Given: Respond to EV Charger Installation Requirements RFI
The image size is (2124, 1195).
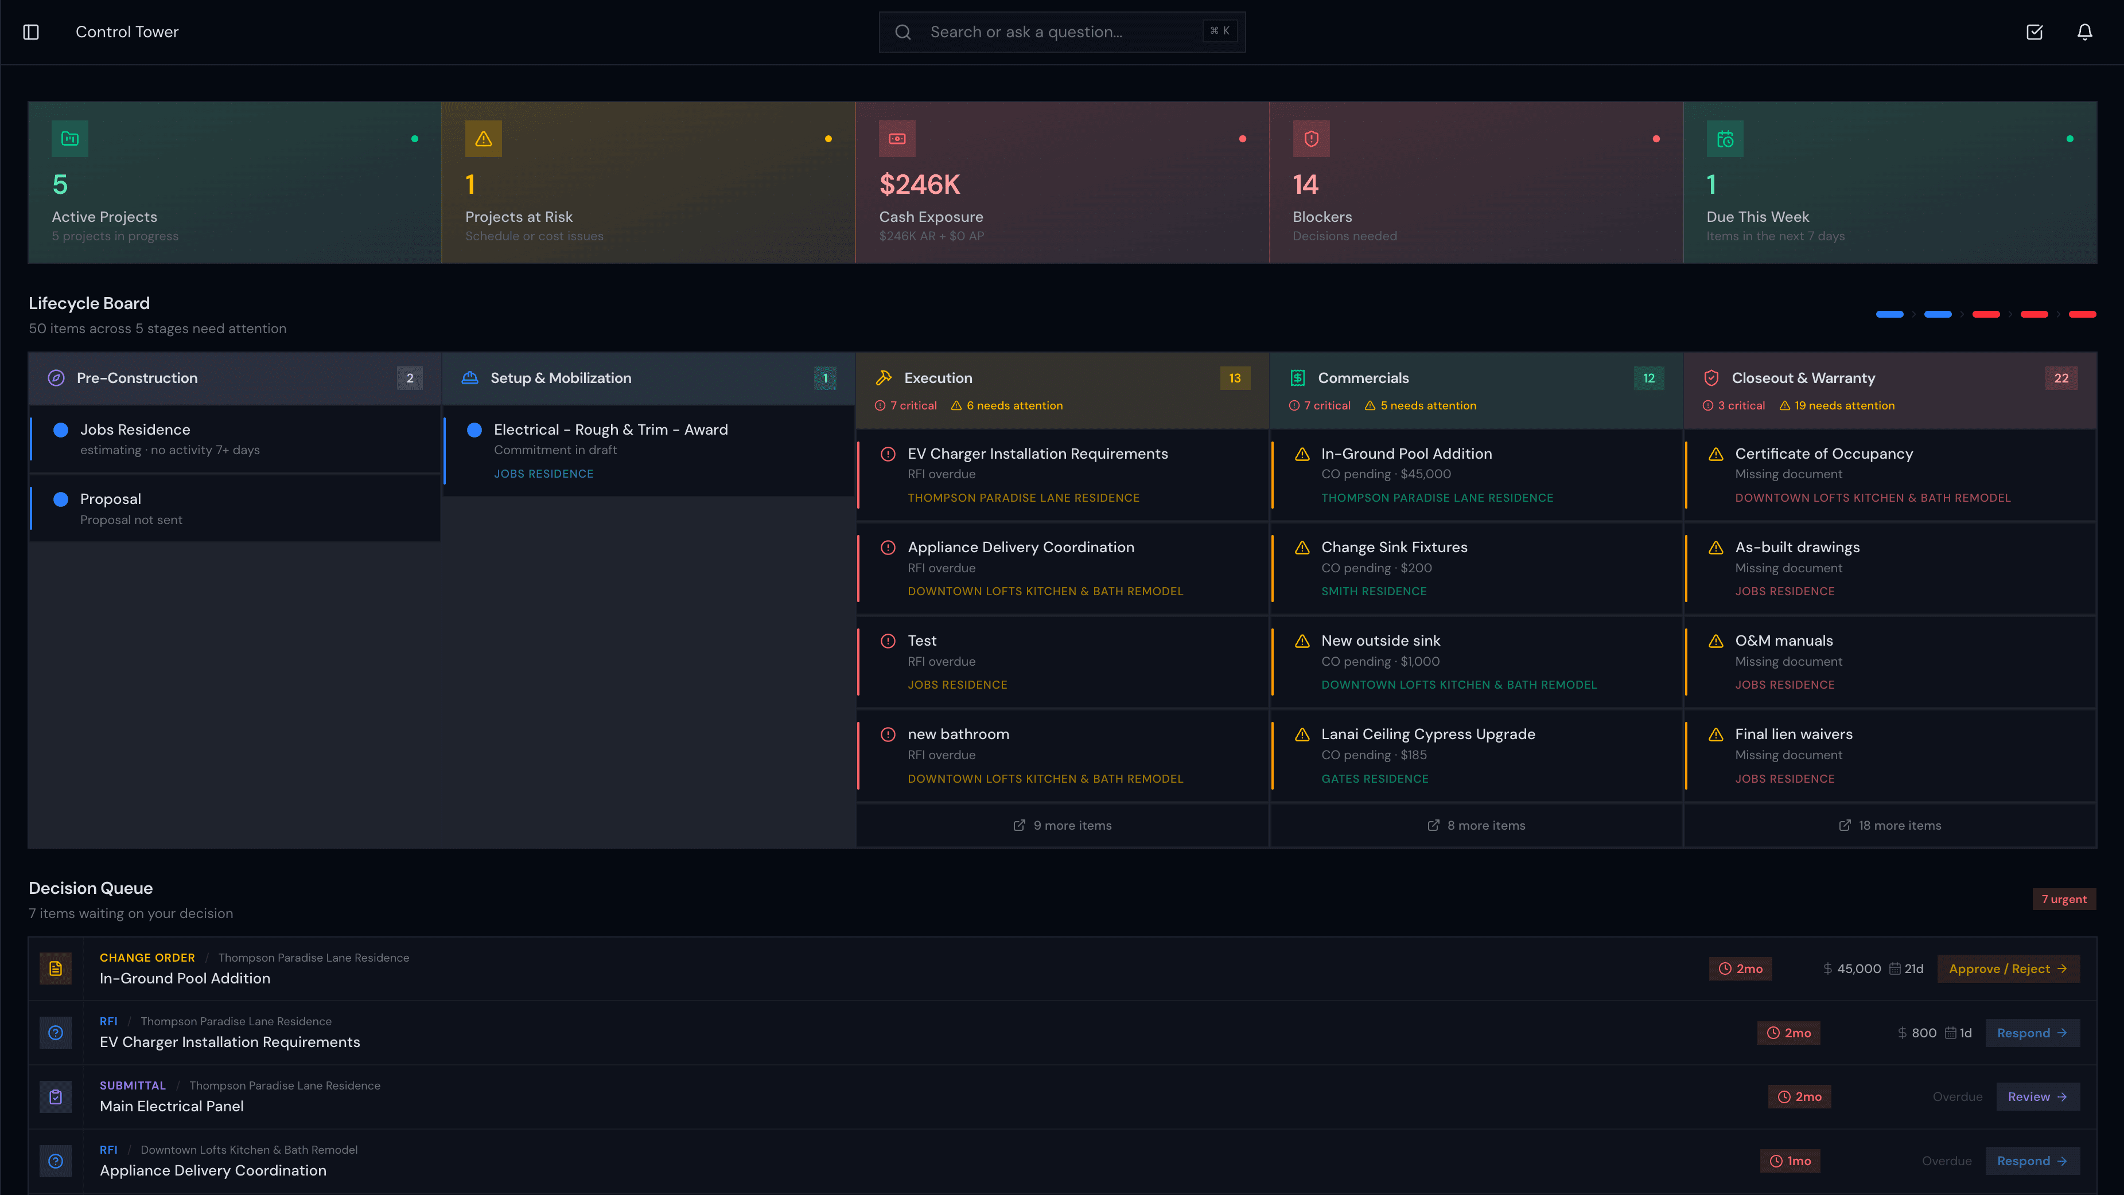Looking at the screenshot, I should (2032, 1033).
